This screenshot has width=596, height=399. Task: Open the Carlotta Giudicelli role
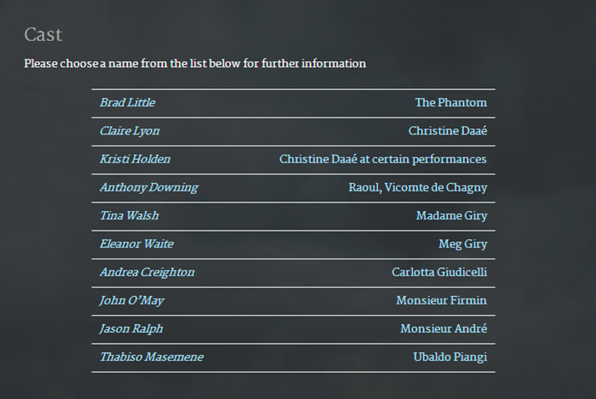tap(439, 272)
